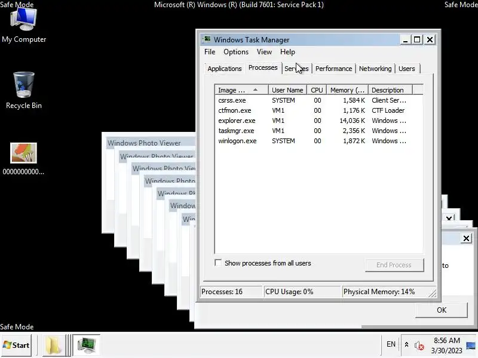The image size is (478, 358).
Task: Select the Recycle Bin desktop icon
Action: [24, 91]
